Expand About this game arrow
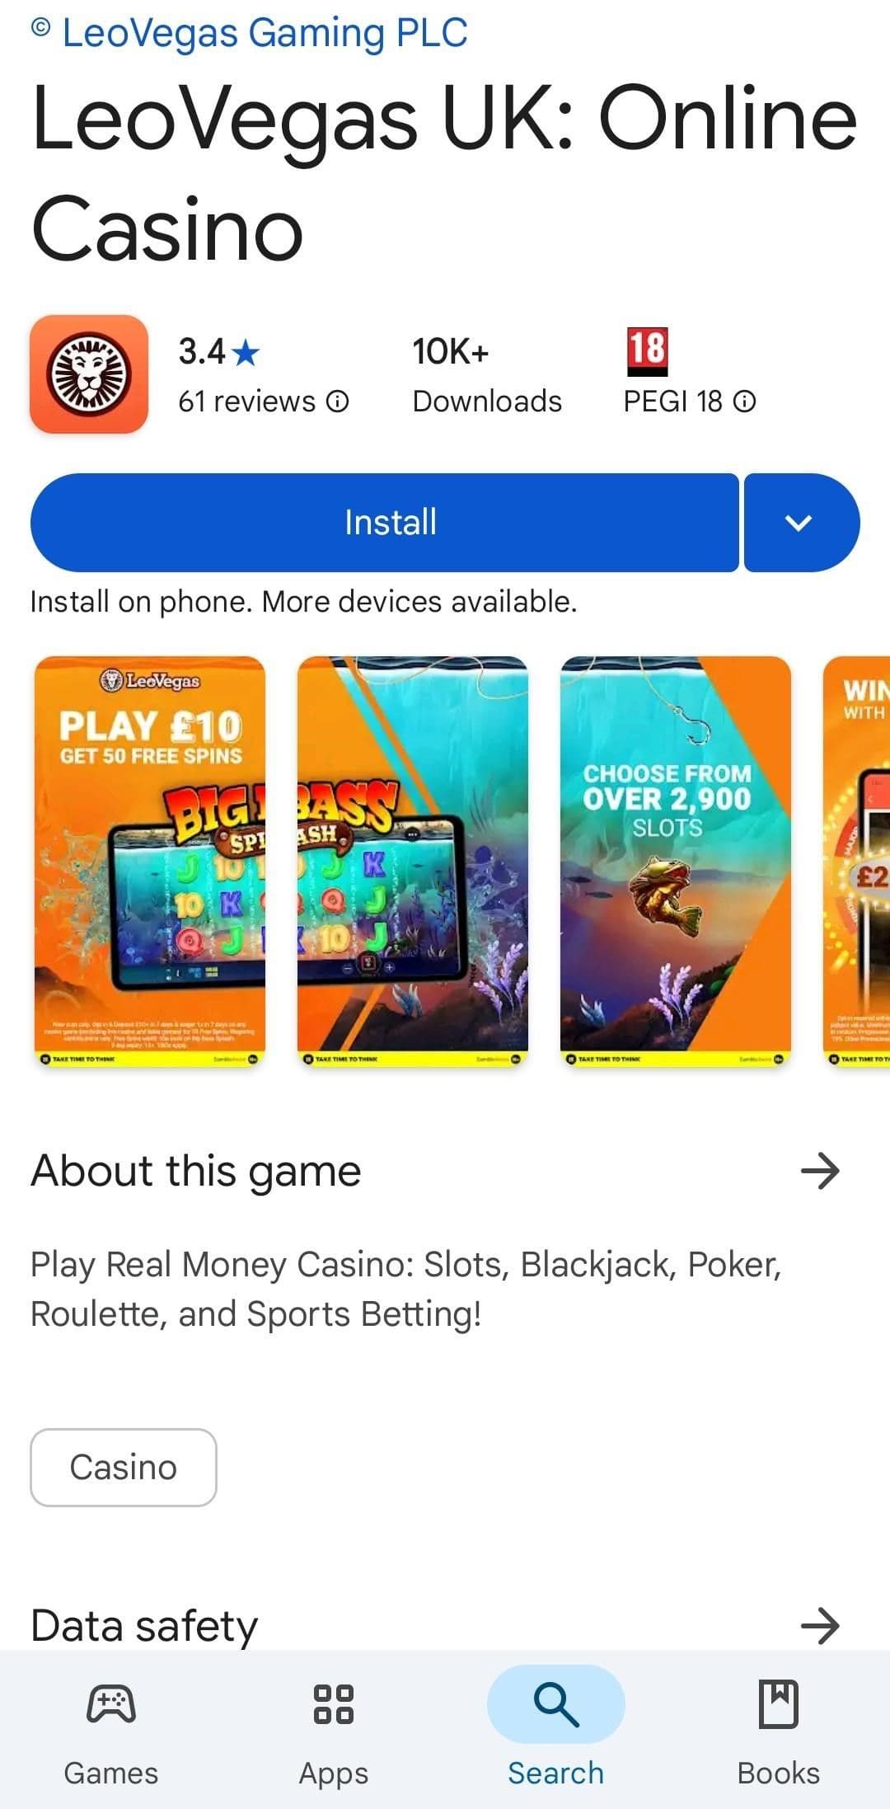The height and width of the screenshot is (1809, 890). point(820,1171)
